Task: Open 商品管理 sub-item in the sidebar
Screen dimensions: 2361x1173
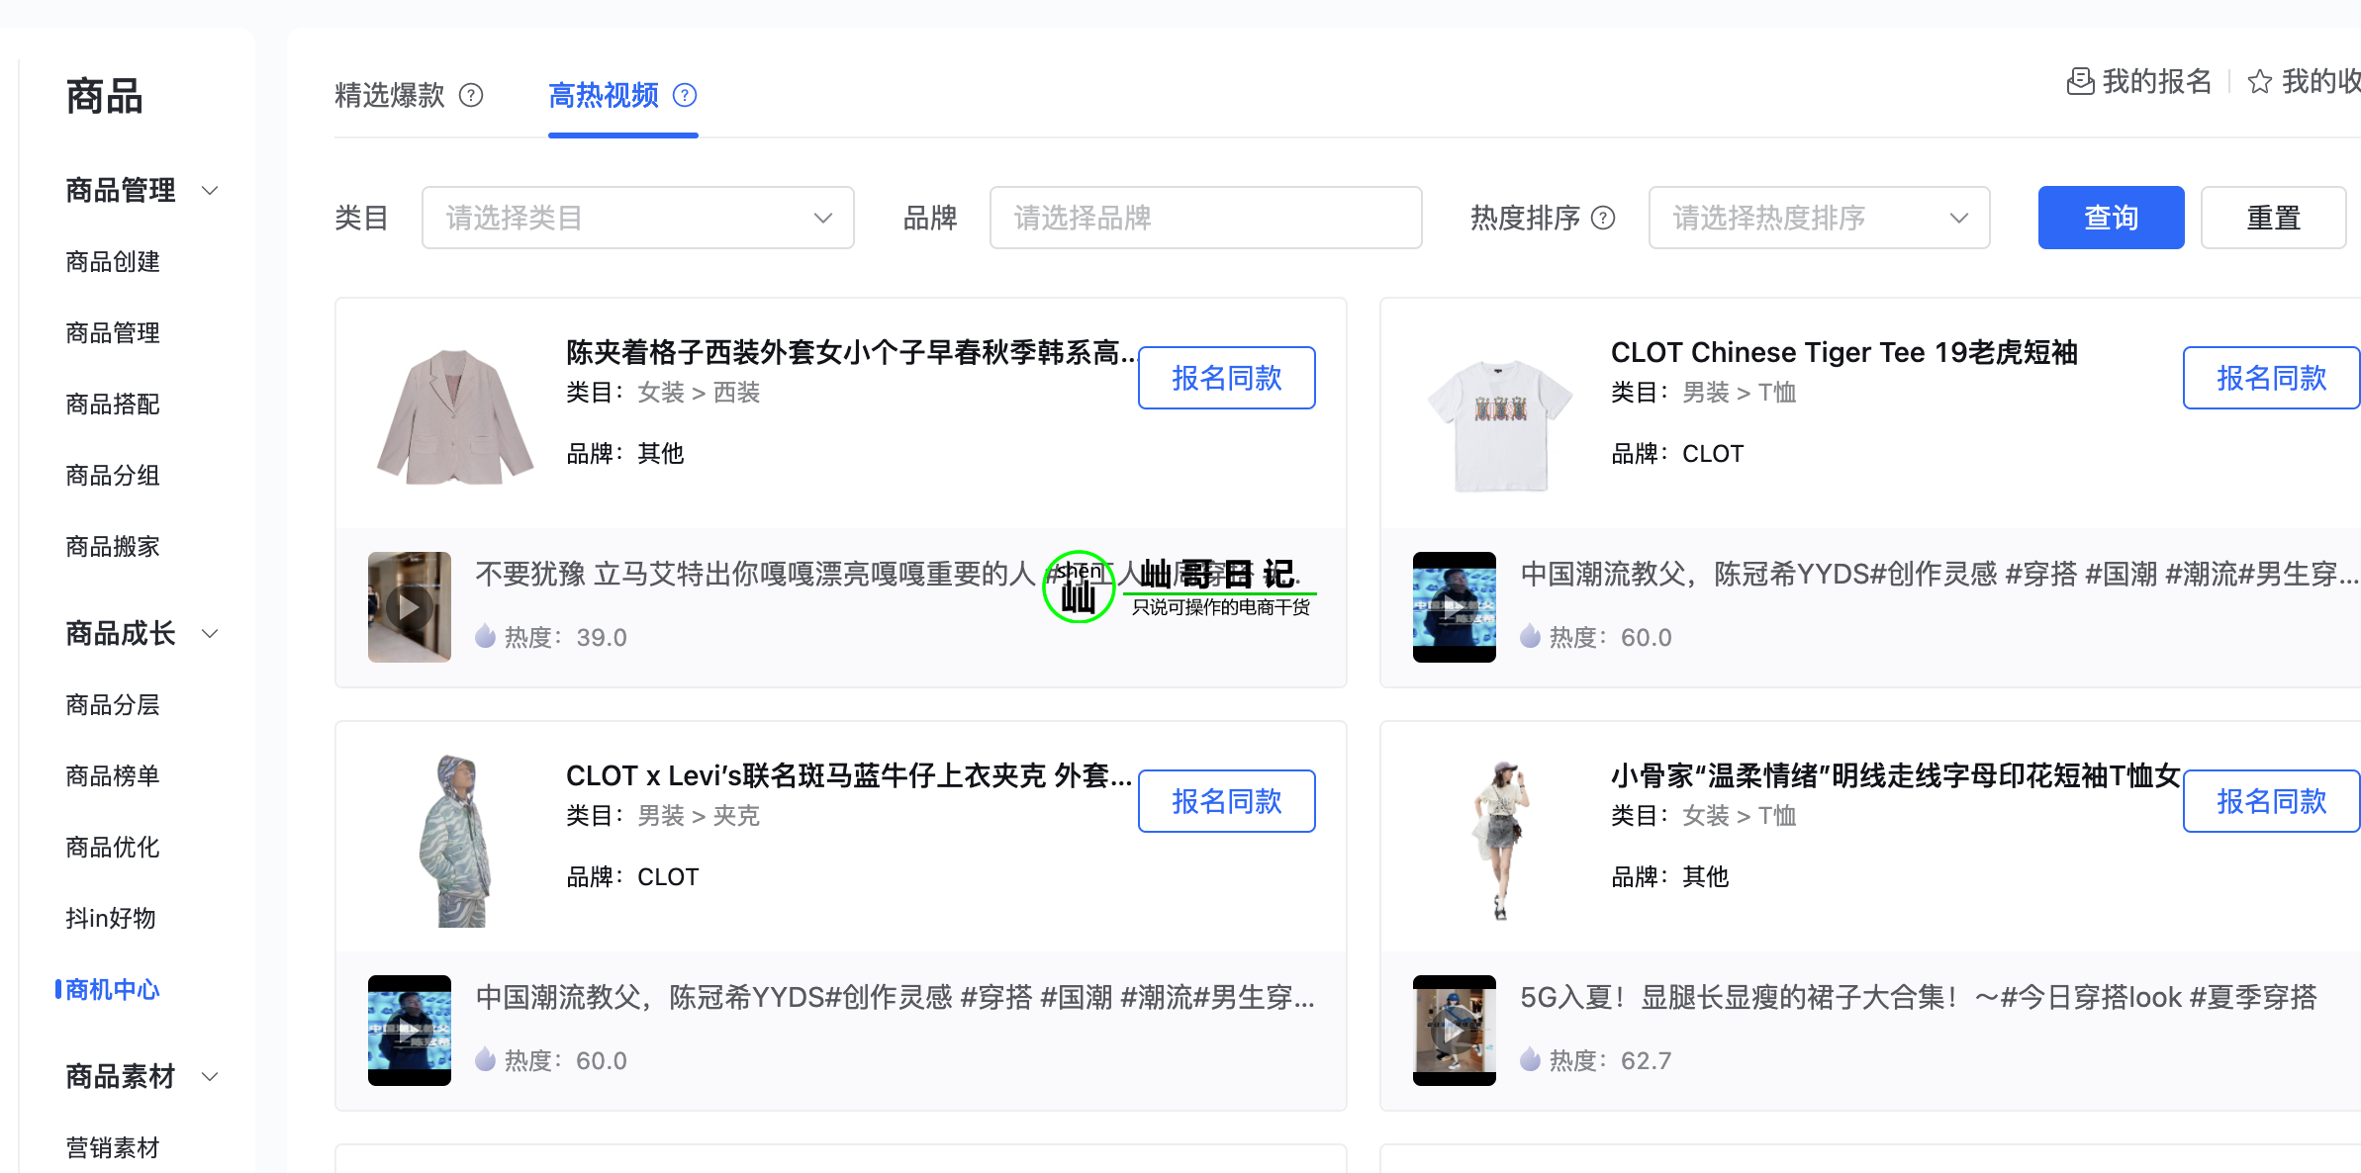Action: tap(113, 332)
